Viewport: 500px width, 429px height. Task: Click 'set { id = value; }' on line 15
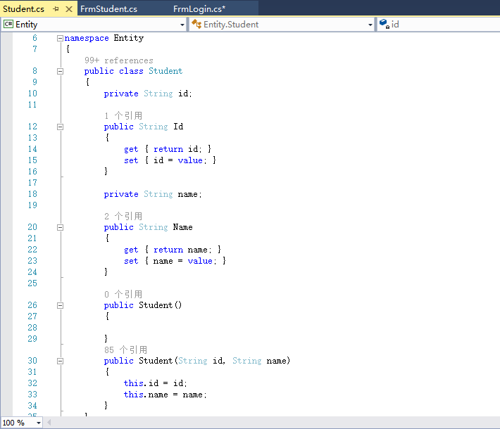click(170, 160)
